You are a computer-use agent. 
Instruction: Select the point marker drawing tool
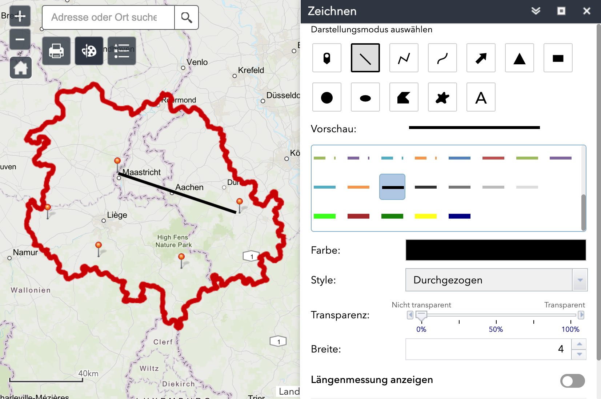pos(326,58)
